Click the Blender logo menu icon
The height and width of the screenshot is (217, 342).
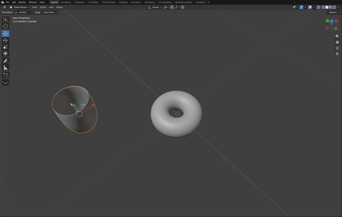click(2, 2)
